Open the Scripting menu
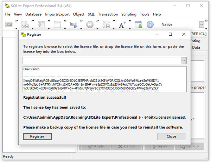 pos(129,14)
